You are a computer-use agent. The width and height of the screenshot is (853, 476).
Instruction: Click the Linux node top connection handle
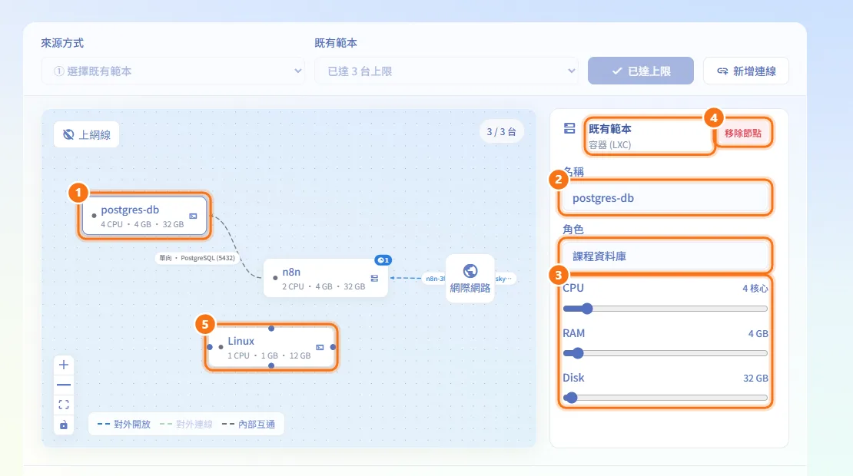271,328
